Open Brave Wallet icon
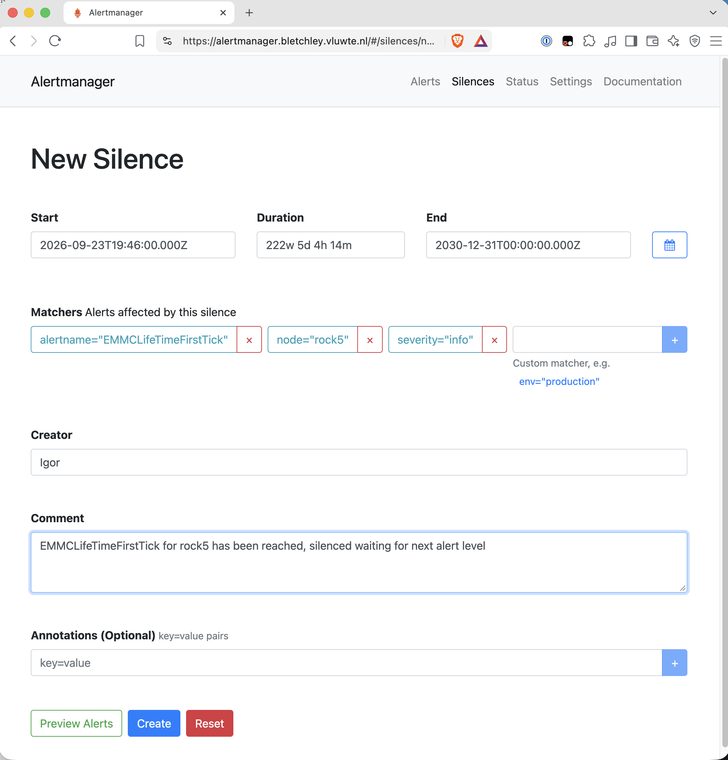Image resolution: width=728 pixels, height=760 pixels. click(x=652, y=41)
